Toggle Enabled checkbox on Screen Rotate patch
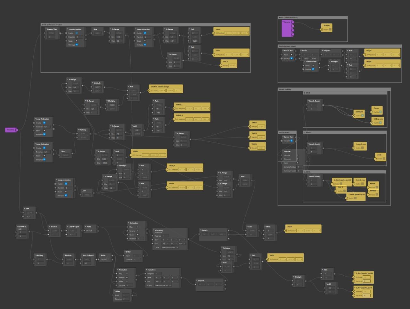The height and width of the screenshot is (309, 410). pos(313,69)
